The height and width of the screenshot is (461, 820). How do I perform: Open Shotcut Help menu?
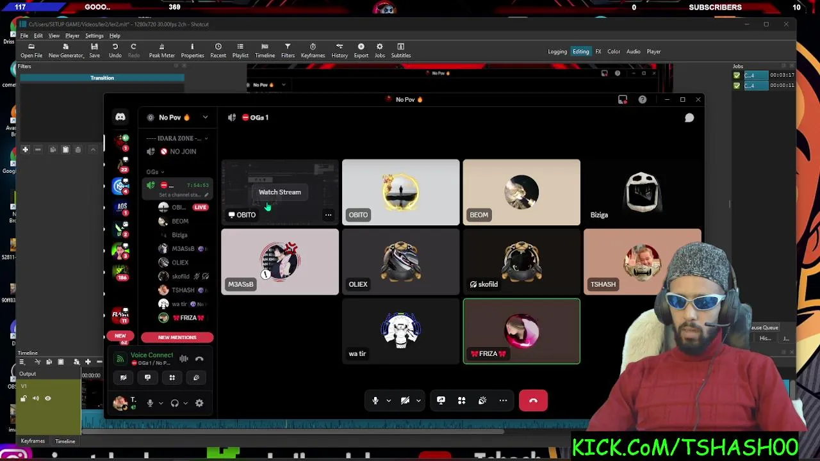point(115,36)
